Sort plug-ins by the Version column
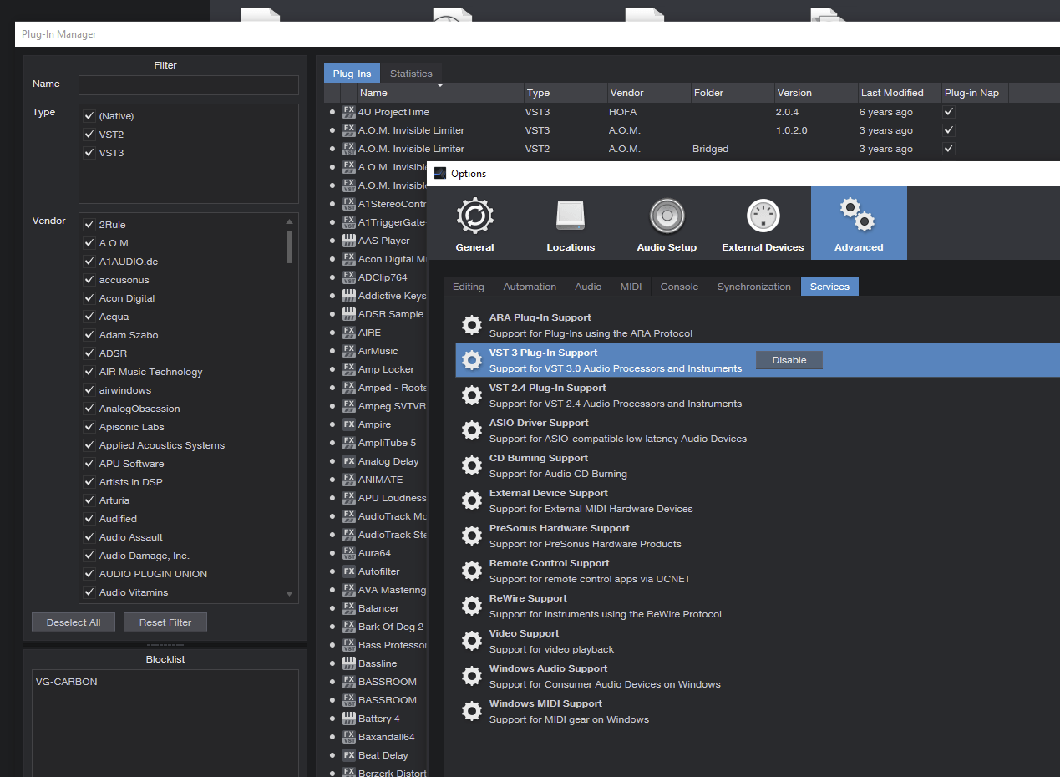 click(x=815, y=93)
